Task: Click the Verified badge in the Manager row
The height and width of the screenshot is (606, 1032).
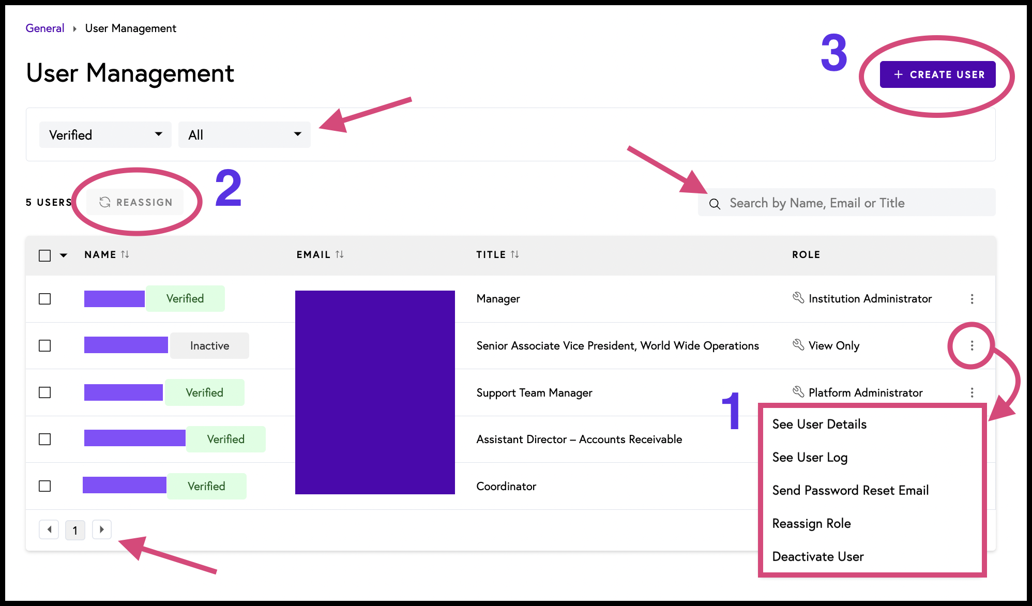Action: click(185, 298)
